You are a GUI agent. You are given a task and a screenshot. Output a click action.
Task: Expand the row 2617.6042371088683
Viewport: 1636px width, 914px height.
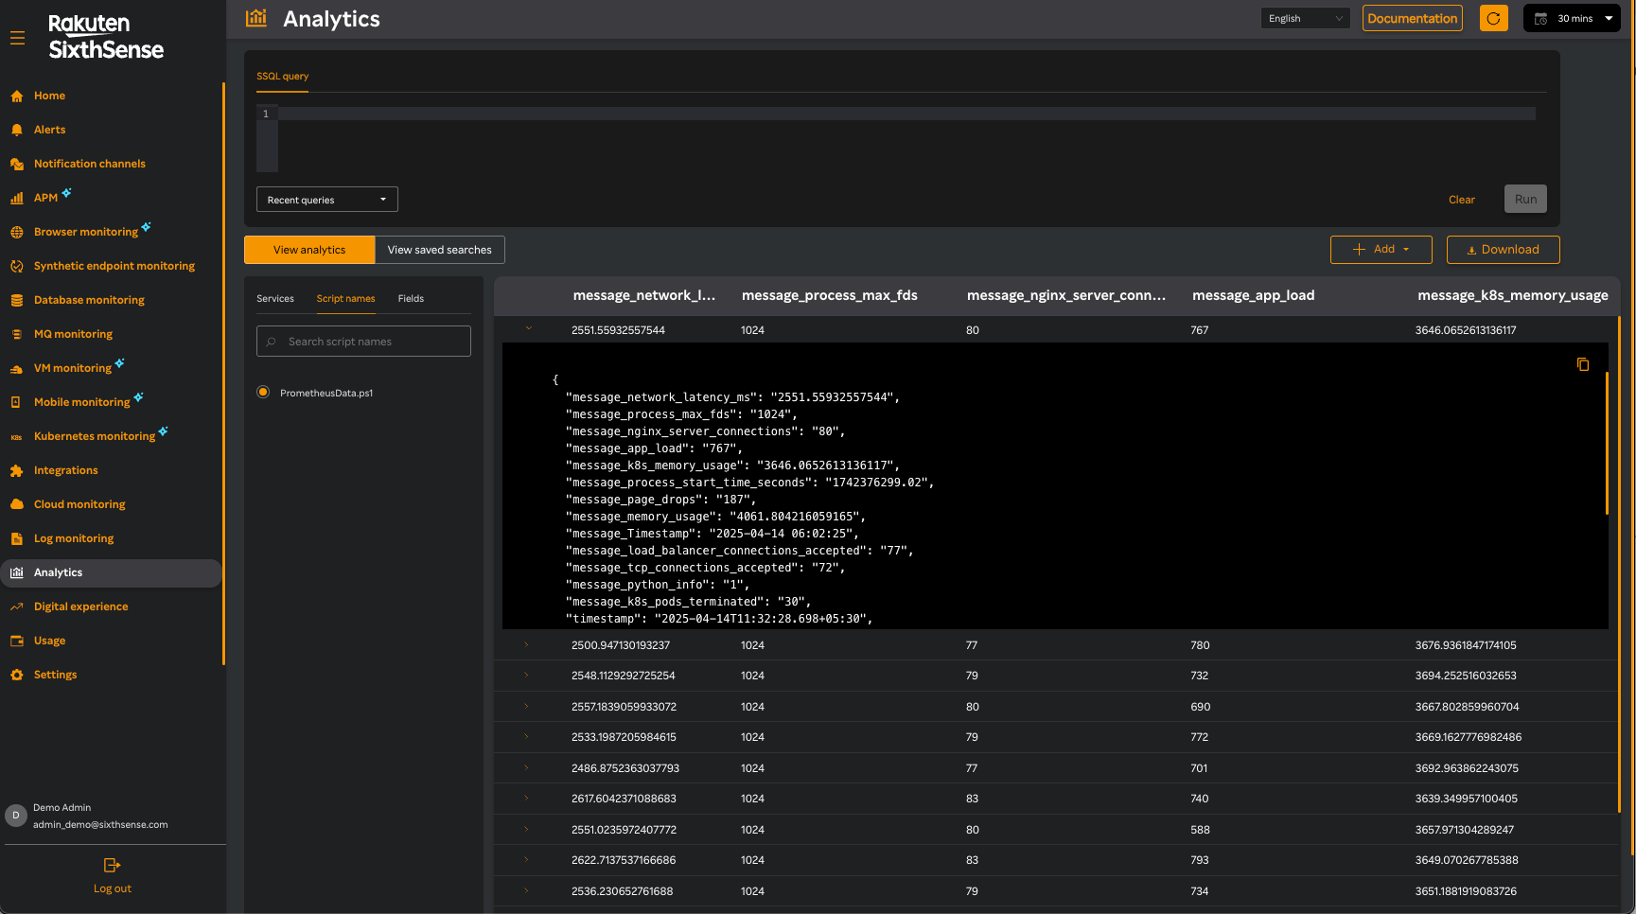pyautogui.click(x=527, y=798)
